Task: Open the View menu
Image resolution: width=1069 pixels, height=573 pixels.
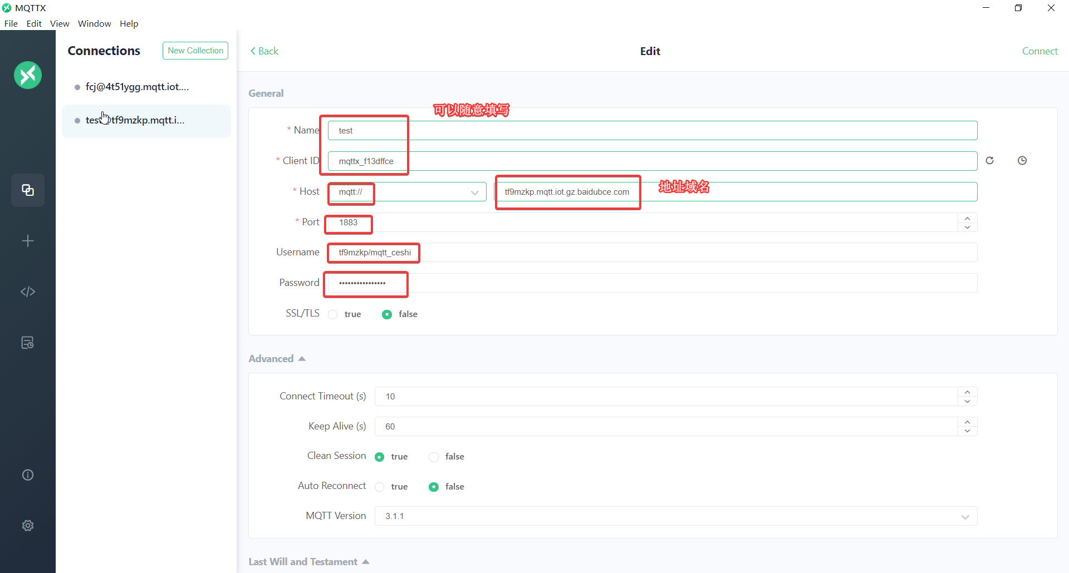Action: [x=60, y=23]
